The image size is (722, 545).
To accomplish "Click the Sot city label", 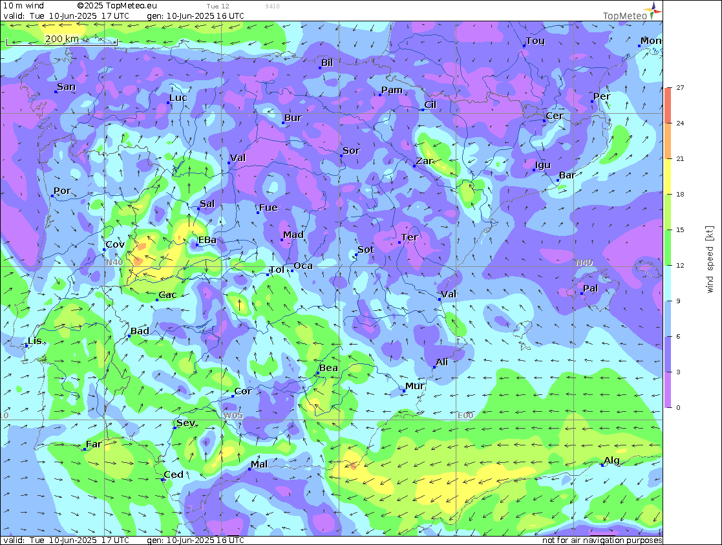I will click(x=366, y=250).
